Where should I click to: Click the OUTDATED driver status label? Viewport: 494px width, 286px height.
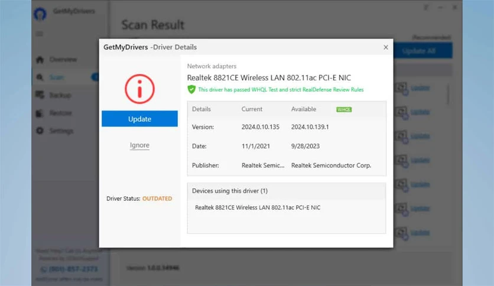157,199
